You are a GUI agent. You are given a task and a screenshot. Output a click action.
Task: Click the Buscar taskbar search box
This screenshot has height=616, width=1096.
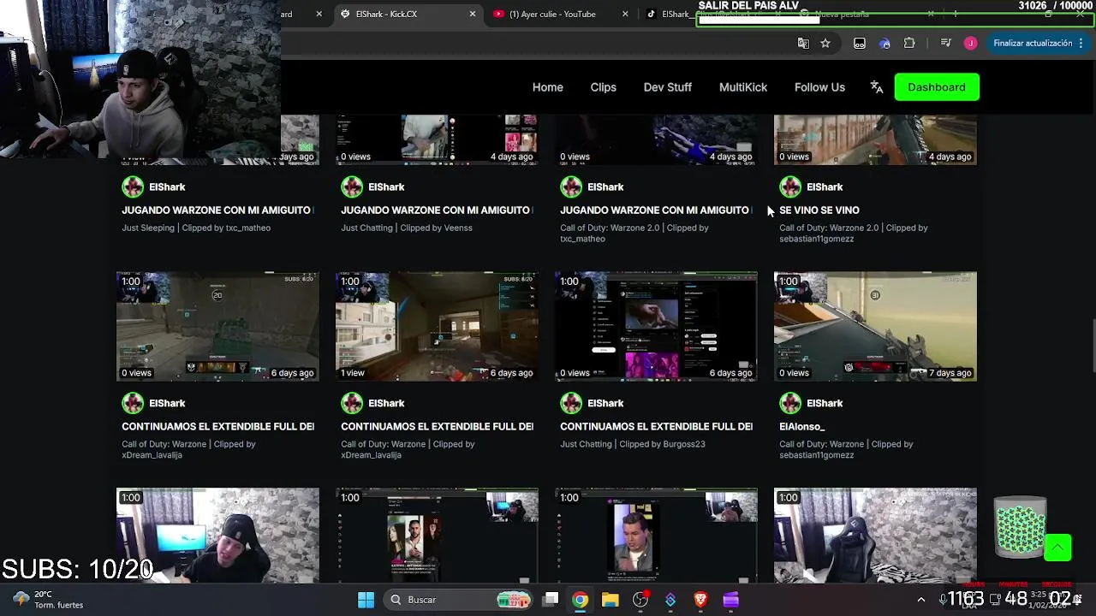(x=458, y=600)
